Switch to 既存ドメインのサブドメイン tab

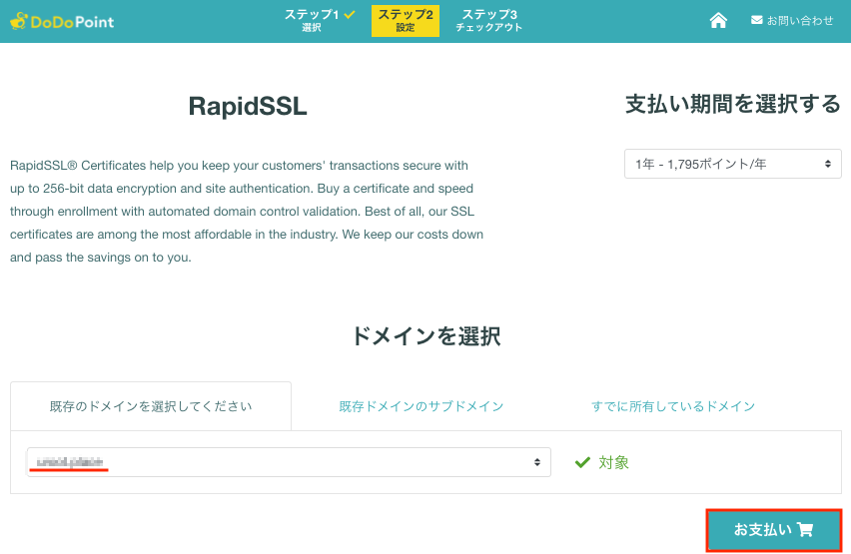(422, 406)
